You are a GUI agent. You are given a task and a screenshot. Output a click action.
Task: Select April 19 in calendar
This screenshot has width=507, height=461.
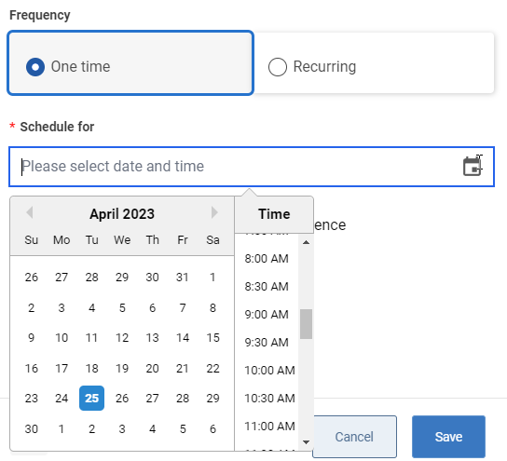[122, 368]
